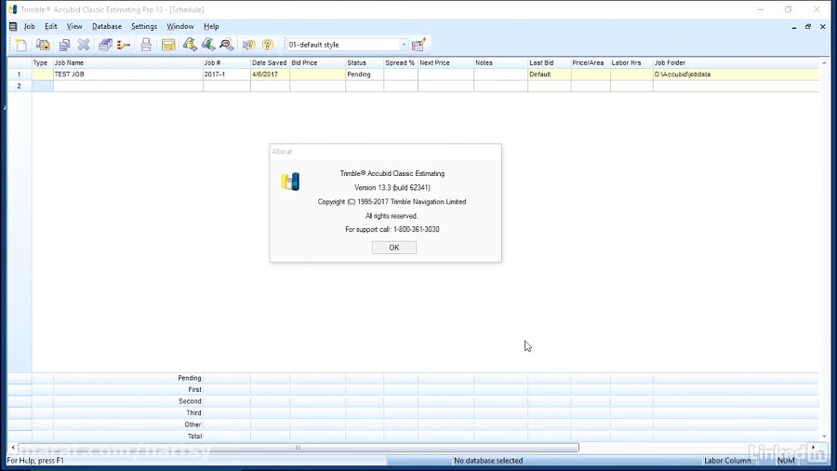Click the Status column header
This screenshot has height=471, width=837.
tap(364, 63)
